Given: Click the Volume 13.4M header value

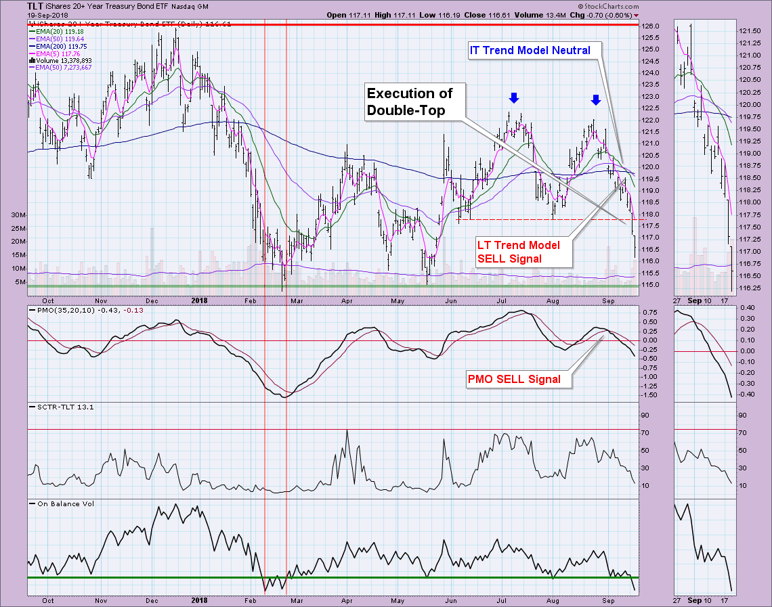Looking at the screenshot, I should [x=540, y=16].
